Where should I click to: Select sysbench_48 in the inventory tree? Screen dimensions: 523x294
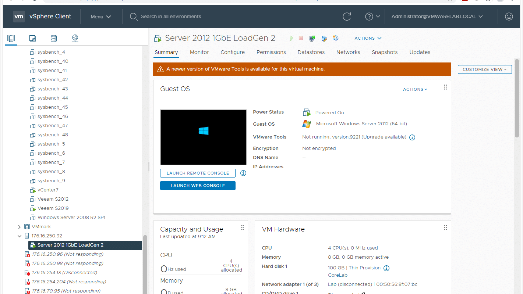53,135
